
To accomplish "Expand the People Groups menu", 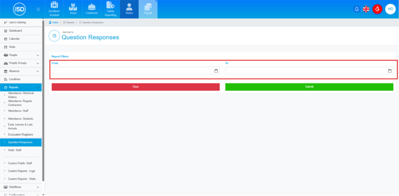I will pyautogui.click(x=21, y=63).
